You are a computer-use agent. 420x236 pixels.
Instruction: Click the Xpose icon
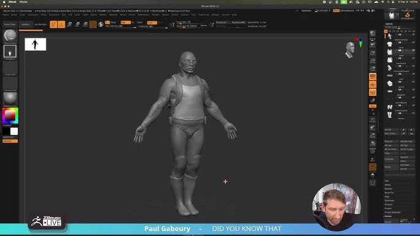click(373, 183)
